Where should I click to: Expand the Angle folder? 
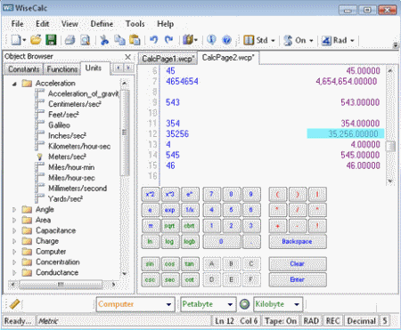click(14, 210)
